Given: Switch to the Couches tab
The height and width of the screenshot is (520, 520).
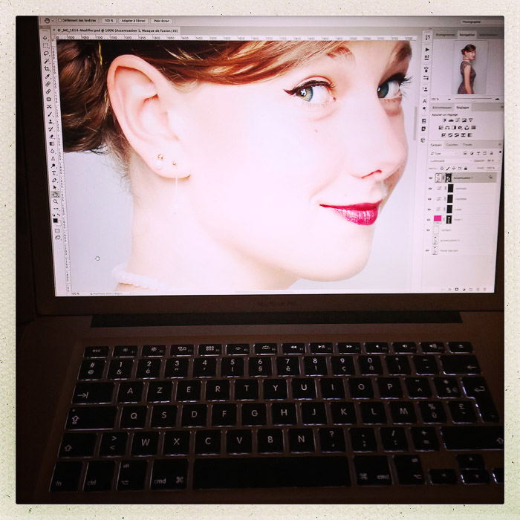Looking at the screenshot, I should 452,145.
